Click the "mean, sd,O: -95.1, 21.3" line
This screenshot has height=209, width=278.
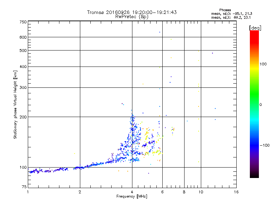pyautogui.click(x=231, y=14)
